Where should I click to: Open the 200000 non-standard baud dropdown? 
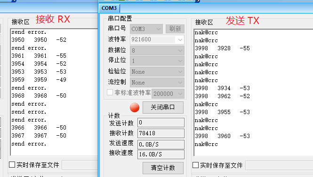pos(168,93)
